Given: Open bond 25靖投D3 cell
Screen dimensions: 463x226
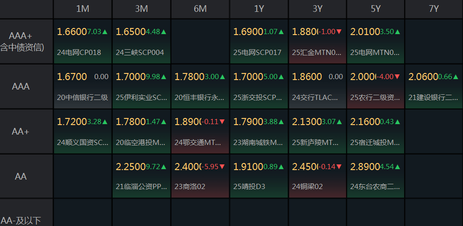Looking at the screenshot, I should pos(259,176).
